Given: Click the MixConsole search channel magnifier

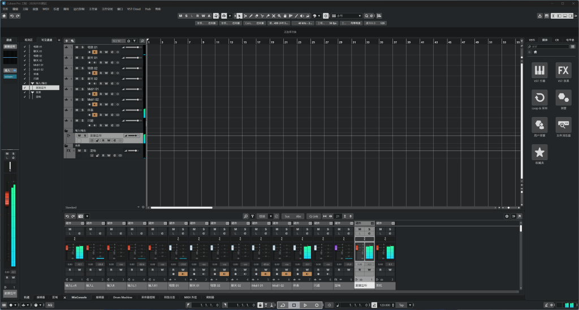Looking at the screenshot, I should (245, 216).
